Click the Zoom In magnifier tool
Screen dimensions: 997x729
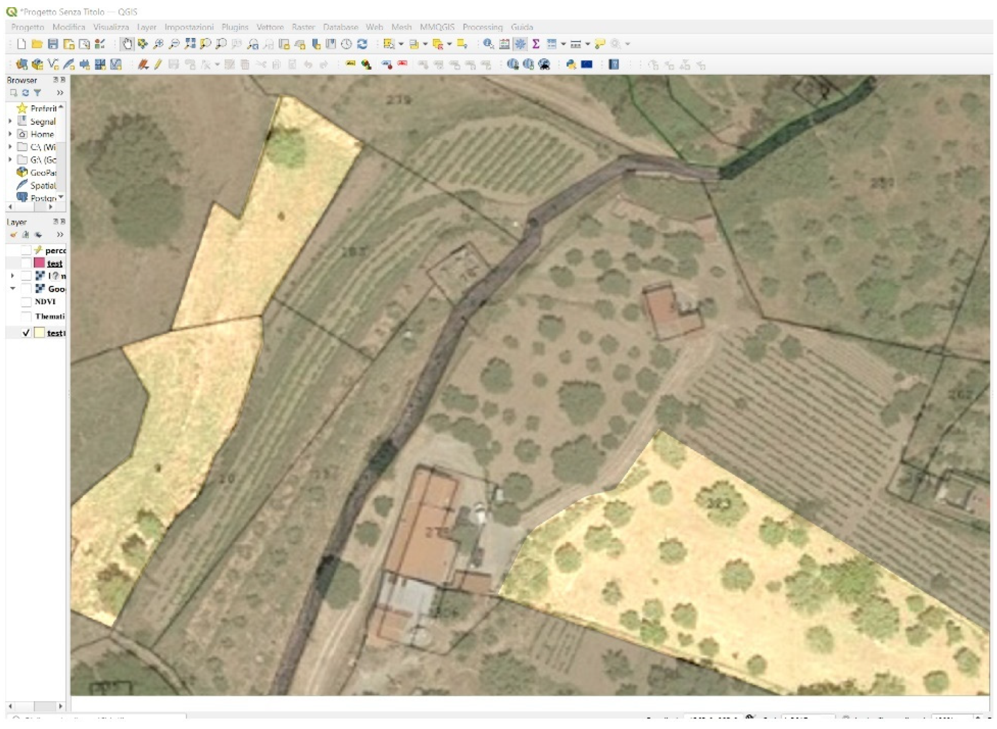(x=158, y=44)
